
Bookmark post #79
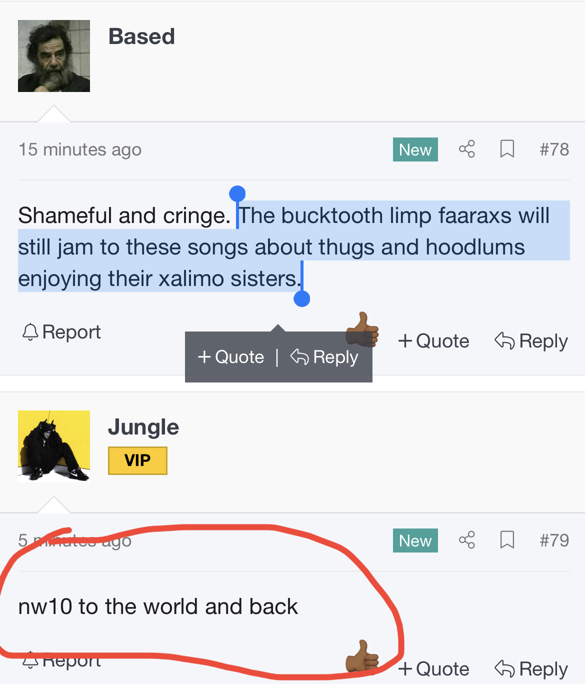(507, 540)
